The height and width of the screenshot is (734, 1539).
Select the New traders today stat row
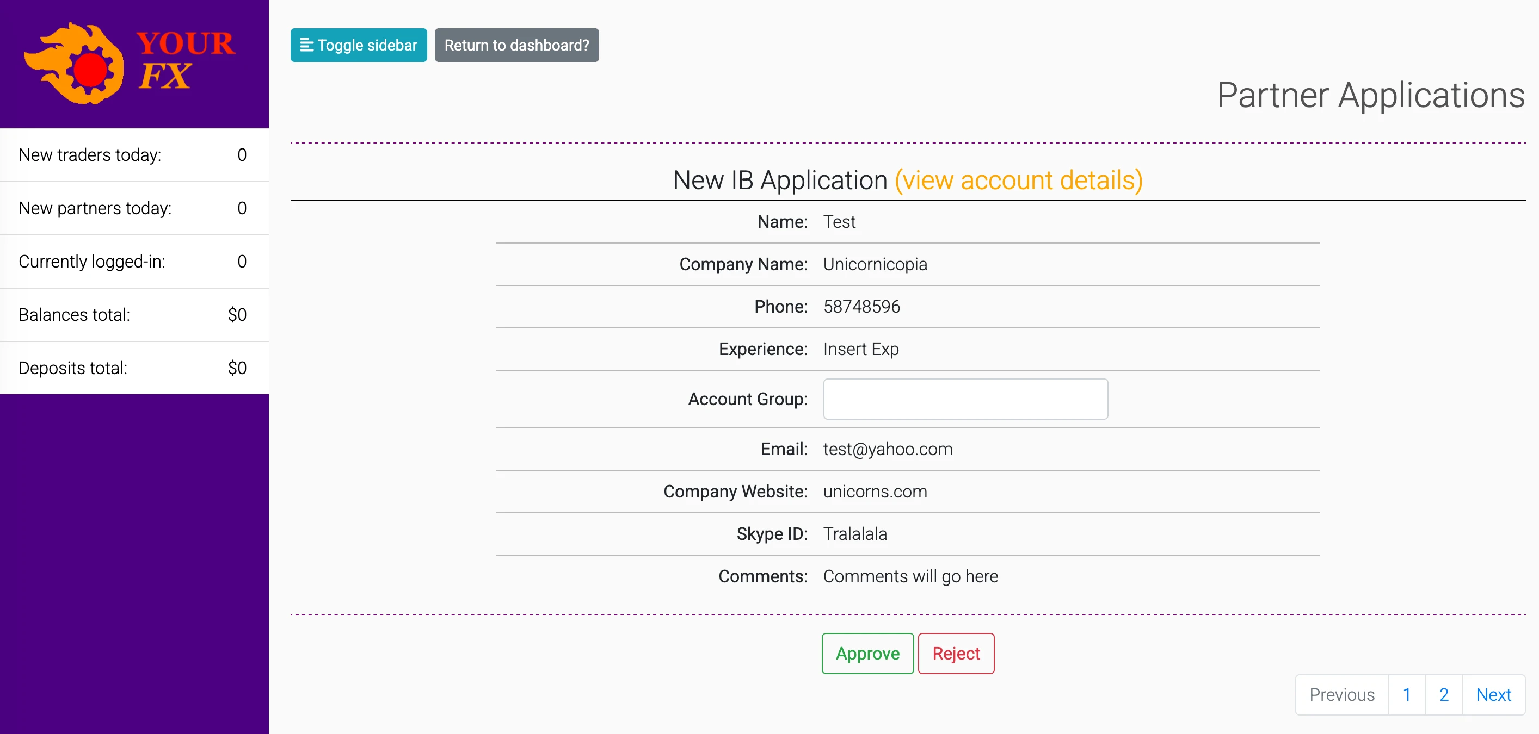134,154
